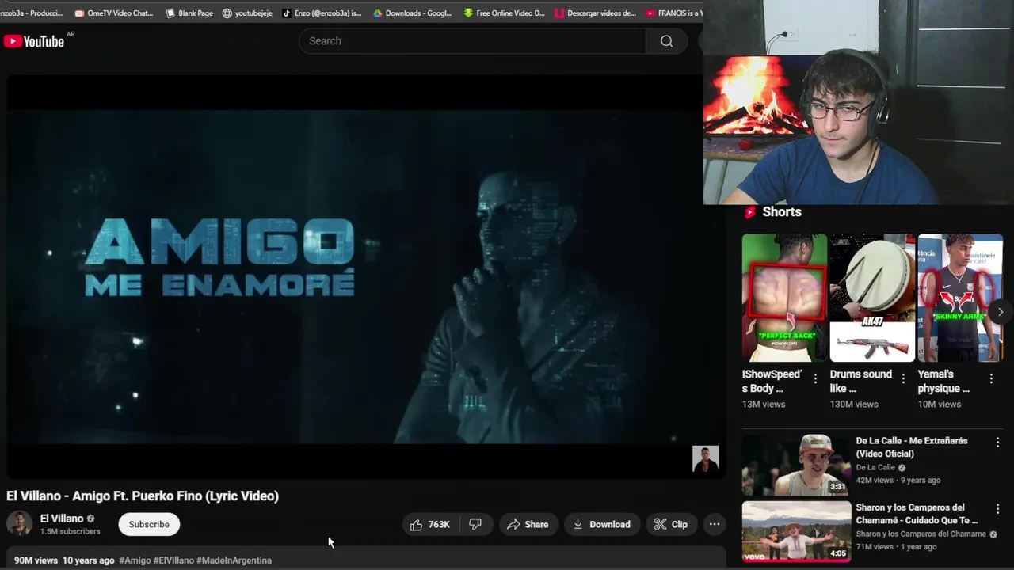Open El Villano channel avatar

(20, 524)
